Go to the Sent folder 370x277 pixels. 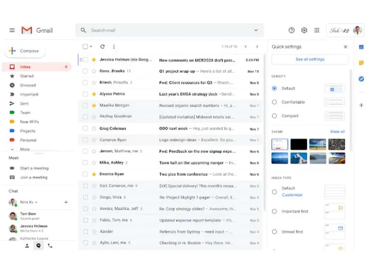(x=24, y=103)
